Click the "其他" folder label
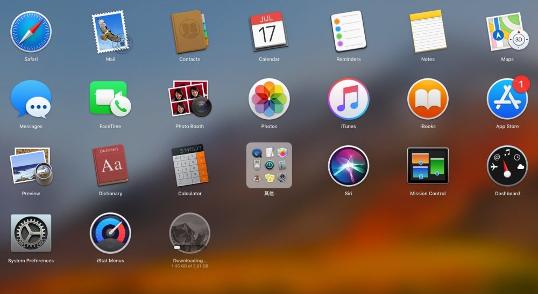This screenshot has width=538, height=294. (x=269, y=193)
